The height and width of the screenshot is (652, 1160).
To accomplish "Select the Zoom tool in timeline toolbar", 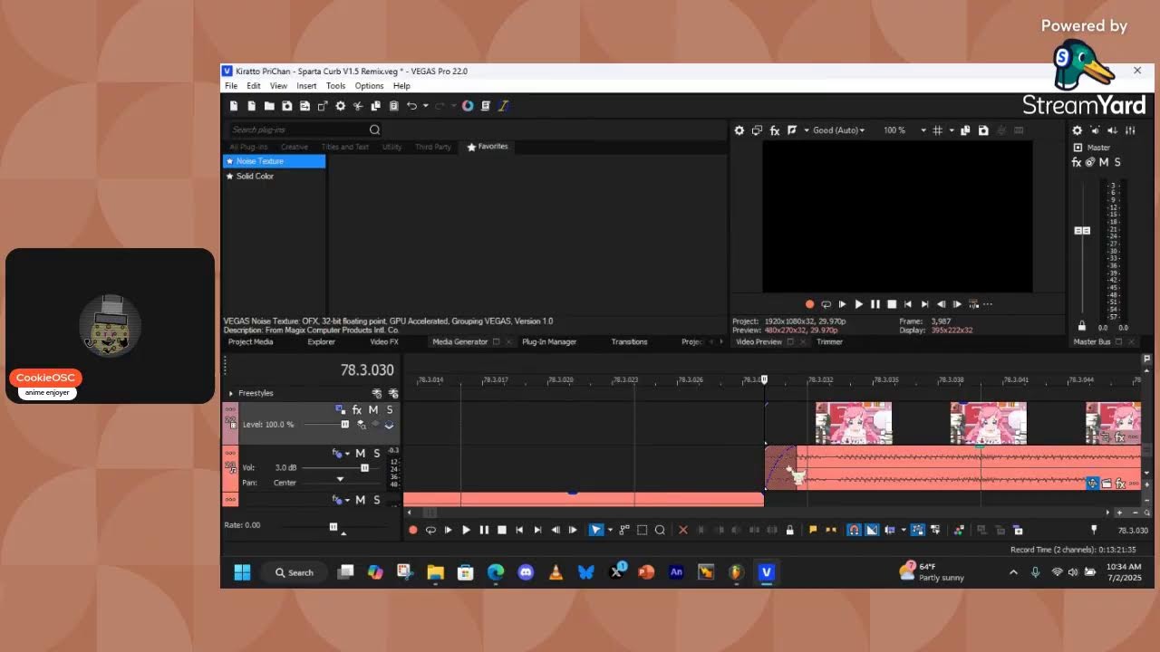I will (660, 530).
